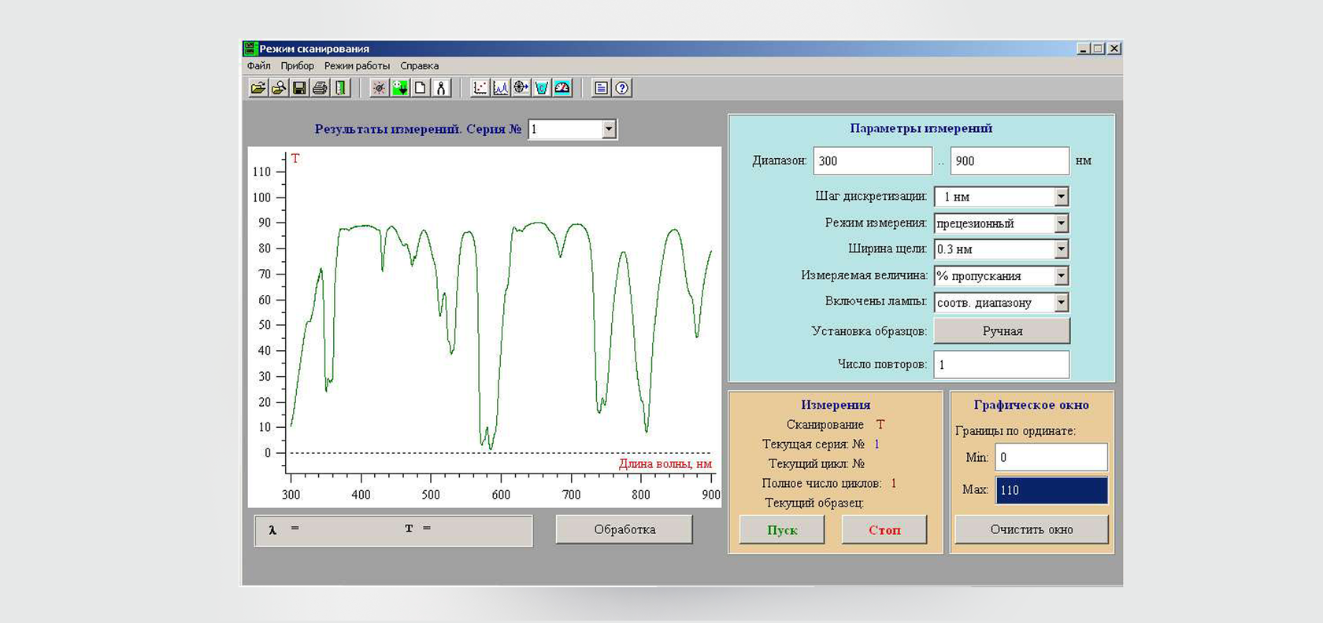Click the folder with magnifier icon
This screenshot has width=1323, height=623.
pos(279,88)
